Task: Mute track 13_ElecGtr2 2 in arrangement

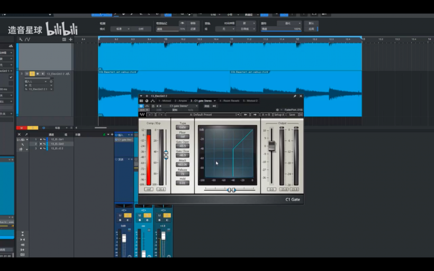Action: click(x=27, y=74)
